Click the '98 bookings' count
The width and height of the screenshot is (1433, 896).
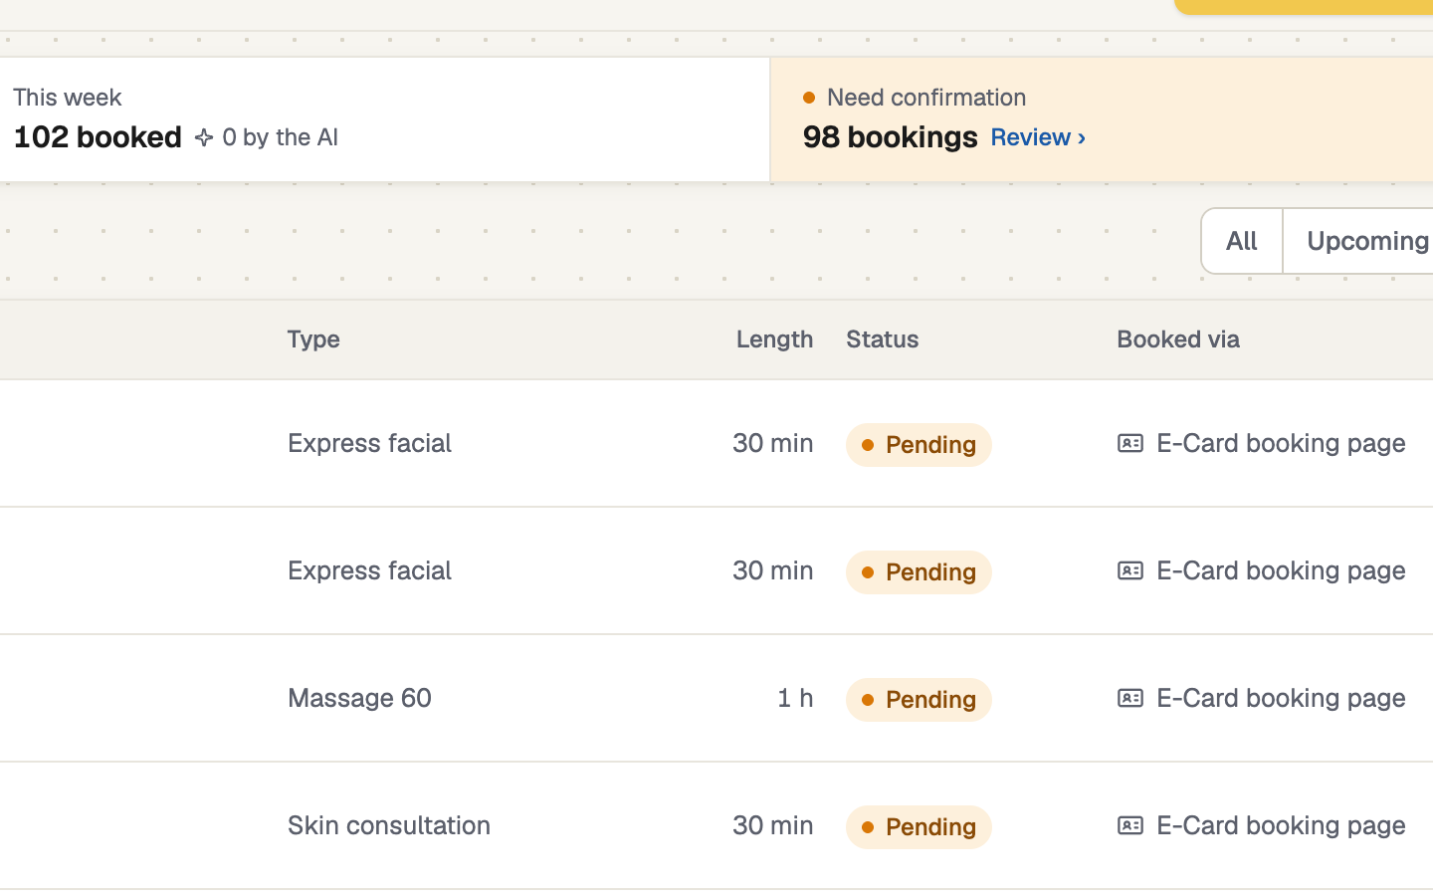tap(891, 137)
